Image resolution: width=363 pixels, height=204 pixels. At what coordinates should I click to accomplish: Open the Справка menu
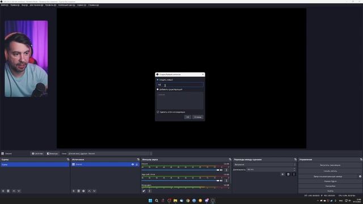[x=93, y=5]
